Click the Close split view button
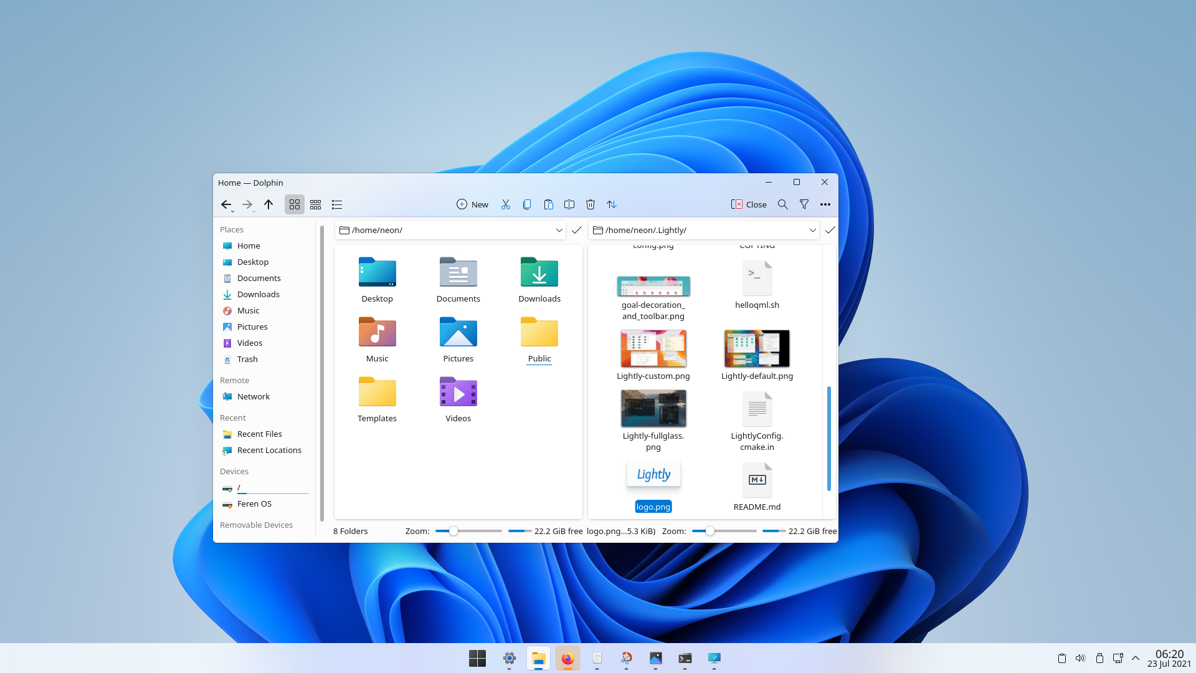This screenshot has height=673, width=1196. click(x=748, y=204)
